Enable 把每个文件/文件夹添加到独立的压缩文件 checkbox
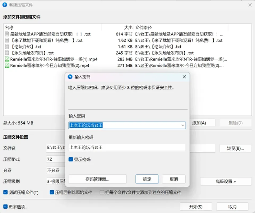The height and width of the screenshot is (213, 255). 102,192
